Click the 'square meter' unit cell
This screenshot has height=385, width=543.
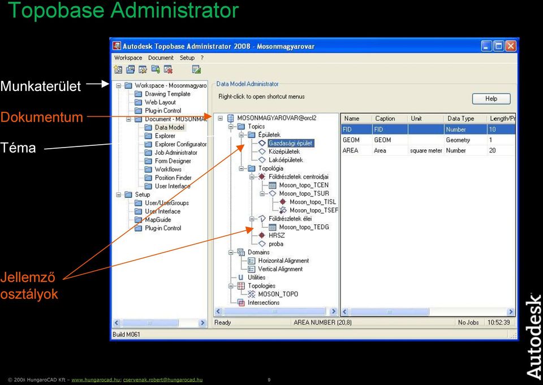[426, 150]
